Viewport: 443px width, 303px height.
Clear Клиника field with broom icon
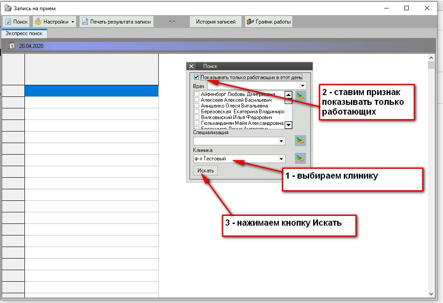coord(301,158)
